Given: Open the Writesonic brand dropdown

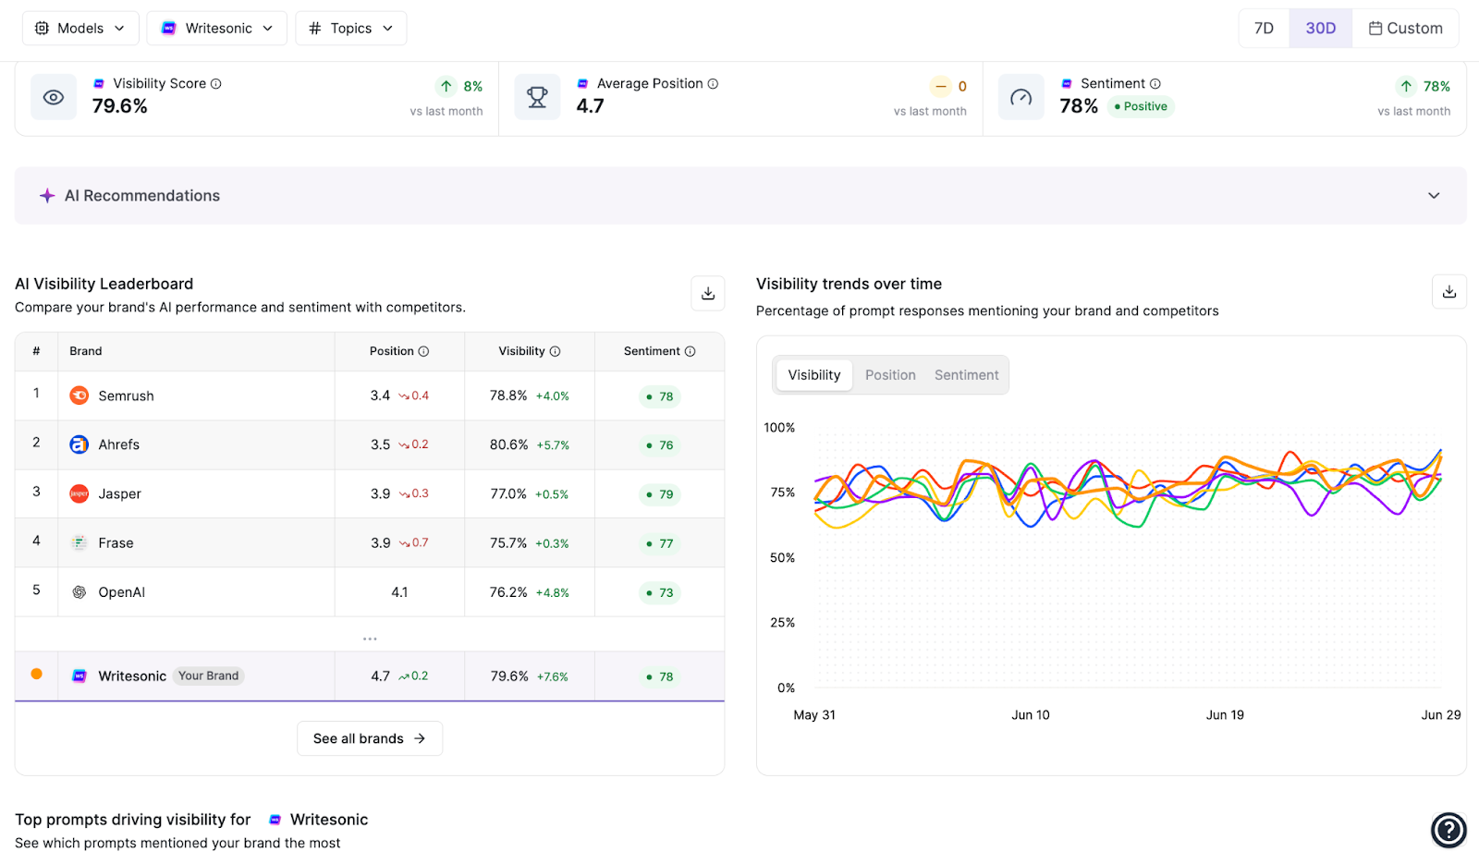Looking at the screenshot, I should pyautogui.click(x=217, y=29).
